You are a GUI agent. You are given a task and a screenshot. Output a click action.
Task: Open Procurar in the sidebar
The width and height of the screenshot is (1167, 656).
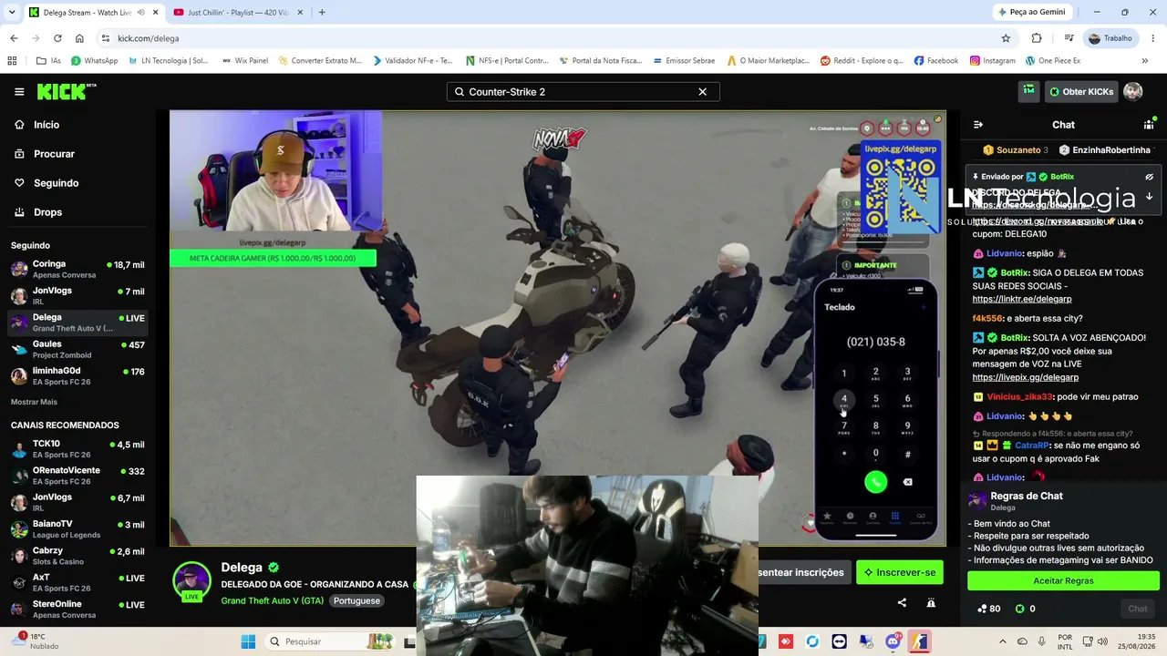point(77,154)
